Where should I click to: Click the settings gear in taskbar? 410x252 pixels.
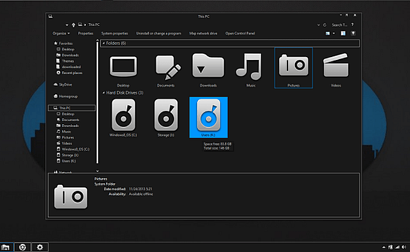[x=40, y=247]
